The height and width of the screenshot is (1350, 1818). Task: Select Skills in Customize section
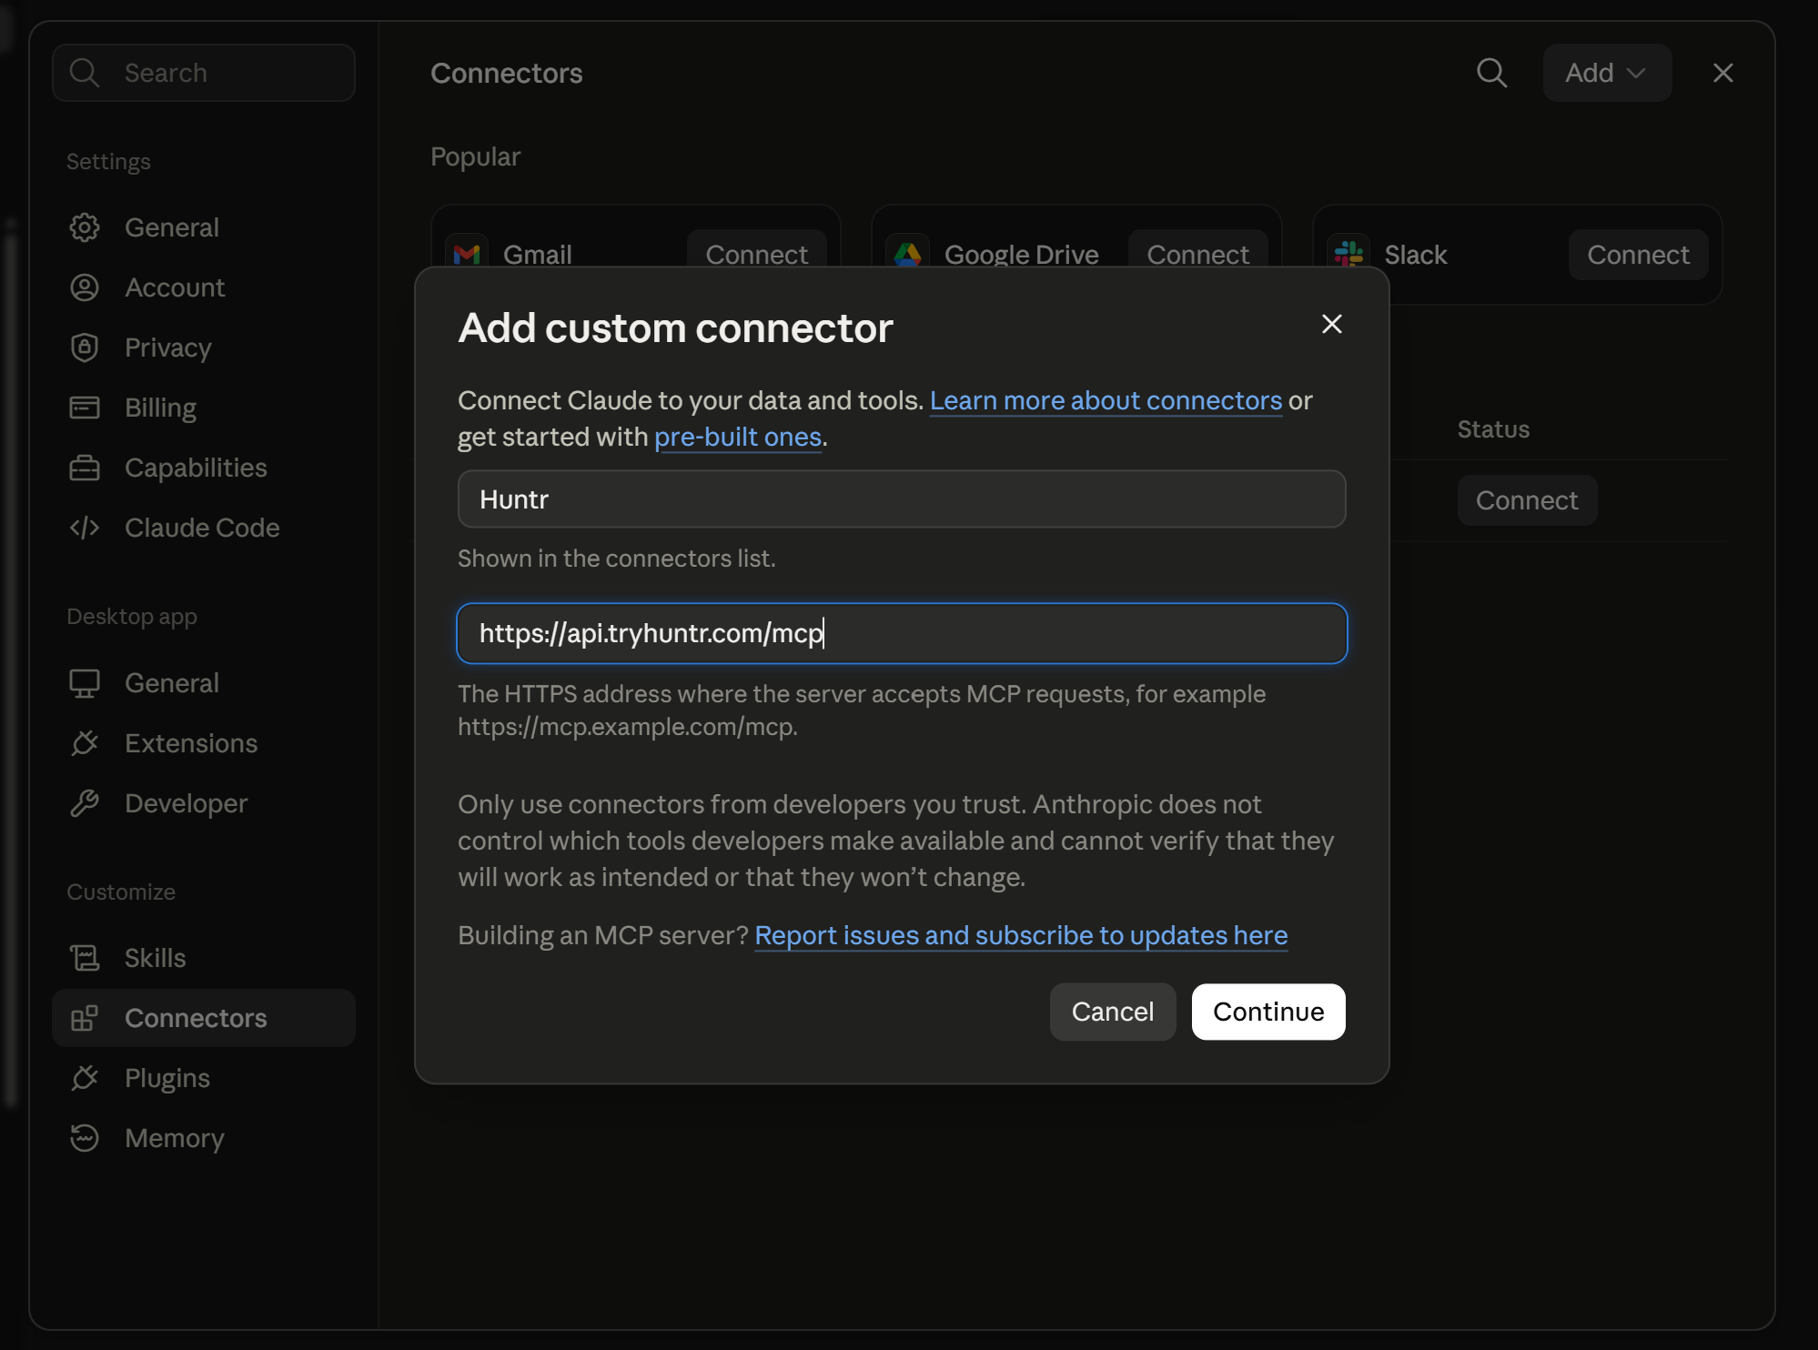203,958
